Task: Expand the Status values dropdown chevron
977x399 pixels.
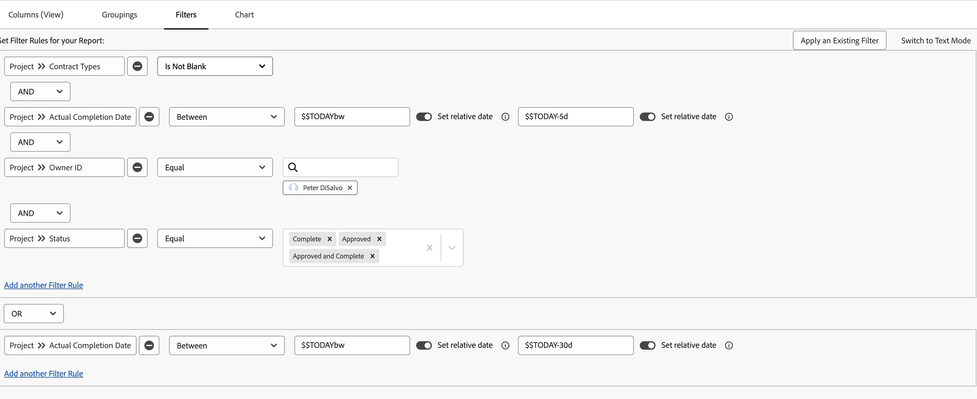Action: 452,248
